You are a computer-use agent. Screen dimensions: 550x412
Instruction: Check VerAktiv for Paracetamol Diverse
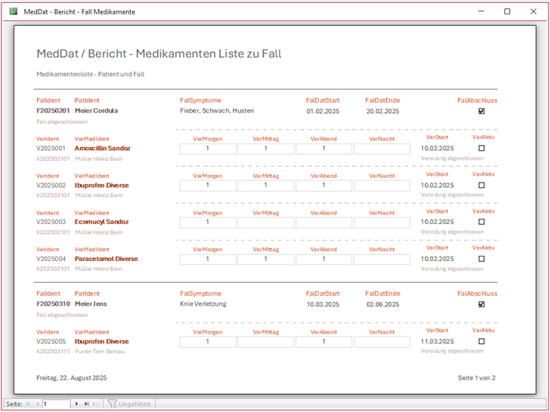click(x=481, y=259)
